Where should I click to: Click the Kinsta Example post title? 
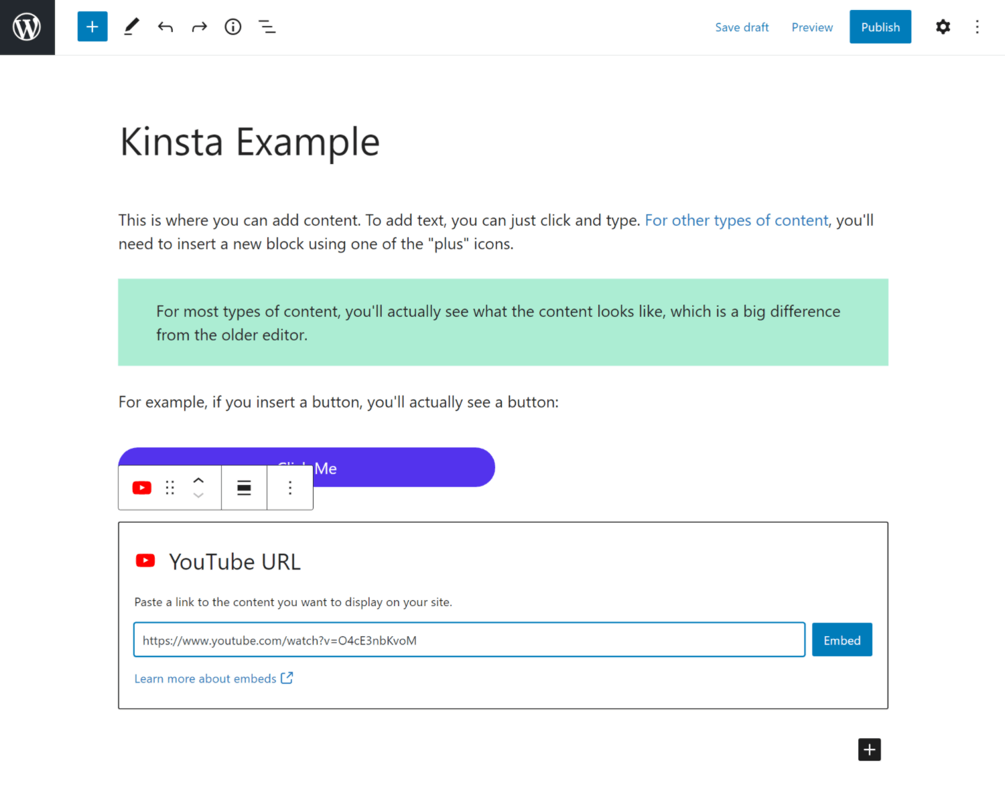(250, 142)
